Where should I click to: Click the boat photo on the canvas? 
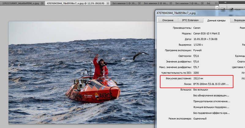81,73
